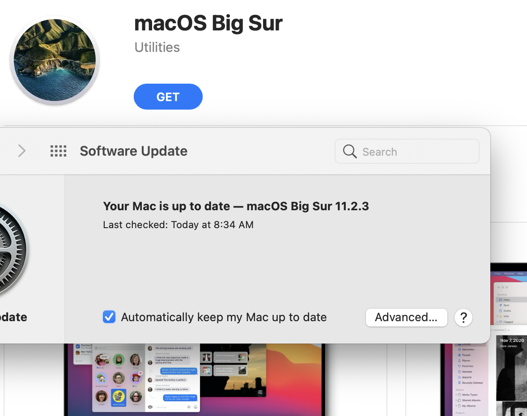
Task: Click 'Last checked: Today at 8:34 AM'
Action: [178, 225]
